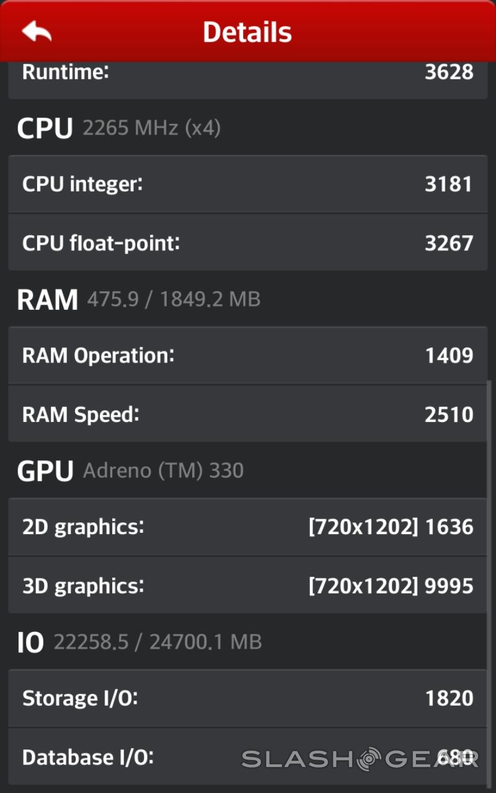This screenshot has height=793, width=496.
Task: Open the 3D graphics row
Action: [x=248, y=586]
